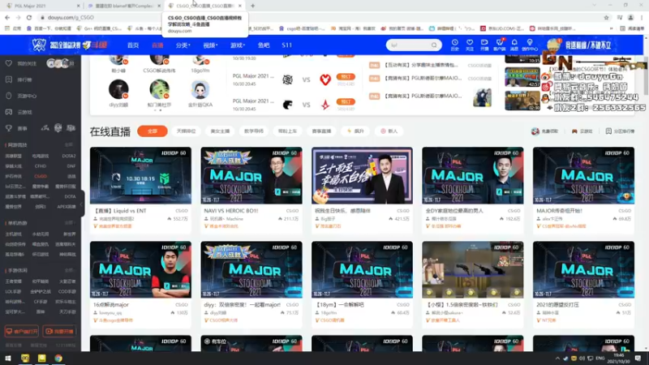Open the Windows Start menu
Viewport: 649px width, 365px height.
[x=8, y=358]
